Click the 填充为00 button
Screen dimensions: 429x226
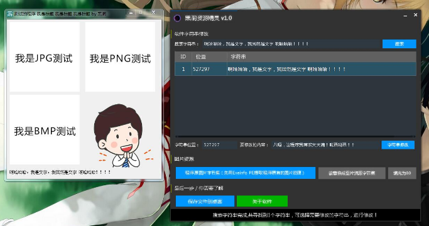coord(402,173)
